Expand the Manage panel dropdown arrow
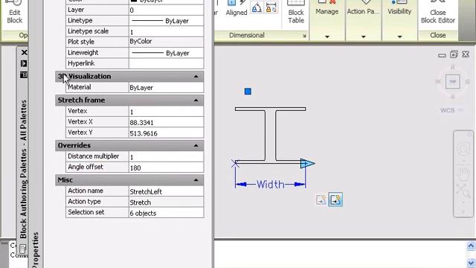Screen dimensions: 476x268 (x=327, y=36)
